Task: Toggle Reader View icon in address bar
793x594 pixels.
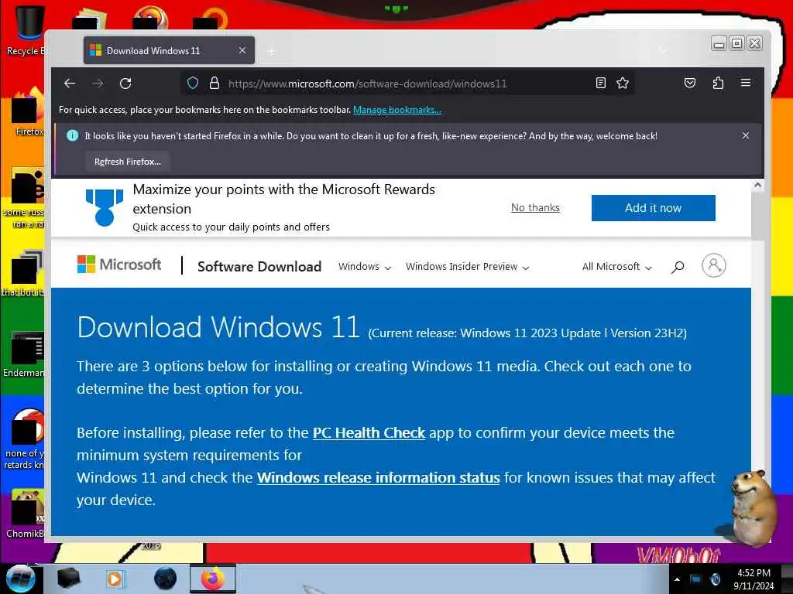Action: [600, 84]
